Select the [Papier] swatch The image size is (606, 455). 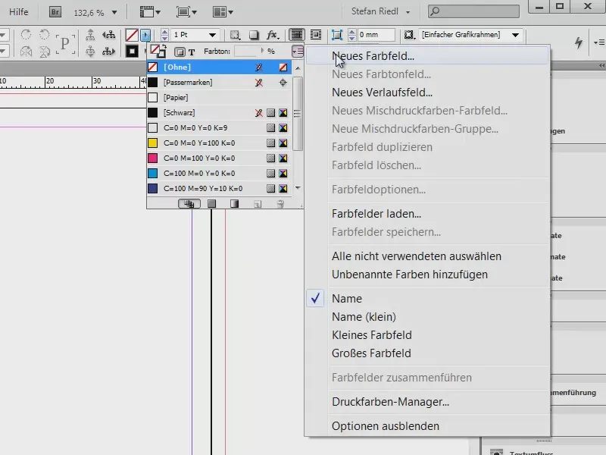tap(220, 97)
